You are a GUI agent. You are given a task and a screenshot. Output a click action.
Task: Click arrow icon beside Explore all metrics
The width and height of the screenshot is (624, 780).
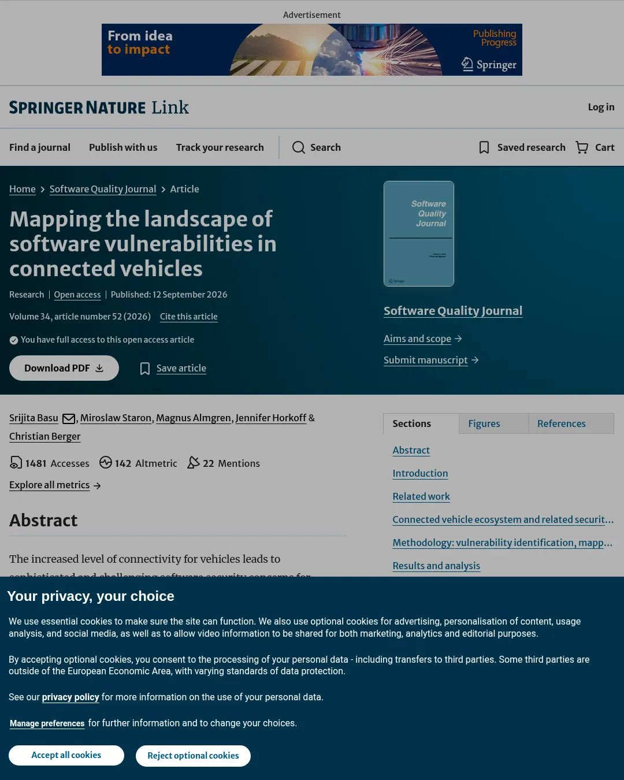coord(97,486)
